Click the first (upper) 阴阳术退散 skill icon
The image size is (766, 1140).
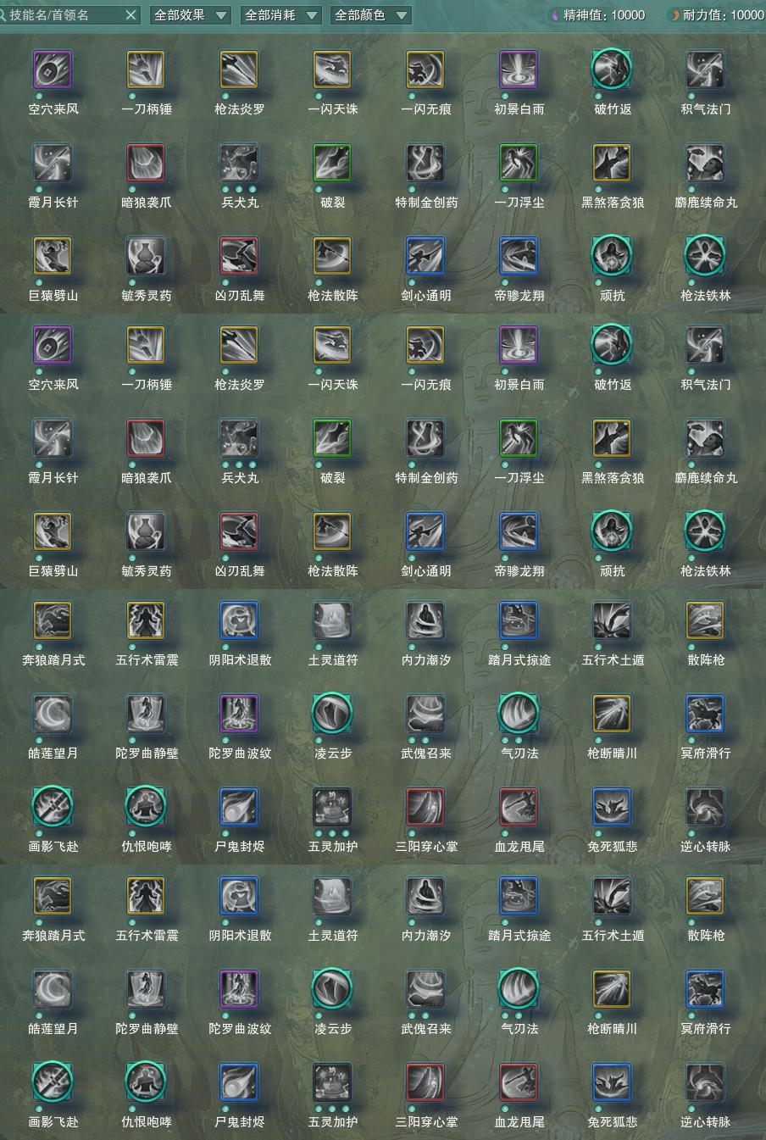coord(239,620)
